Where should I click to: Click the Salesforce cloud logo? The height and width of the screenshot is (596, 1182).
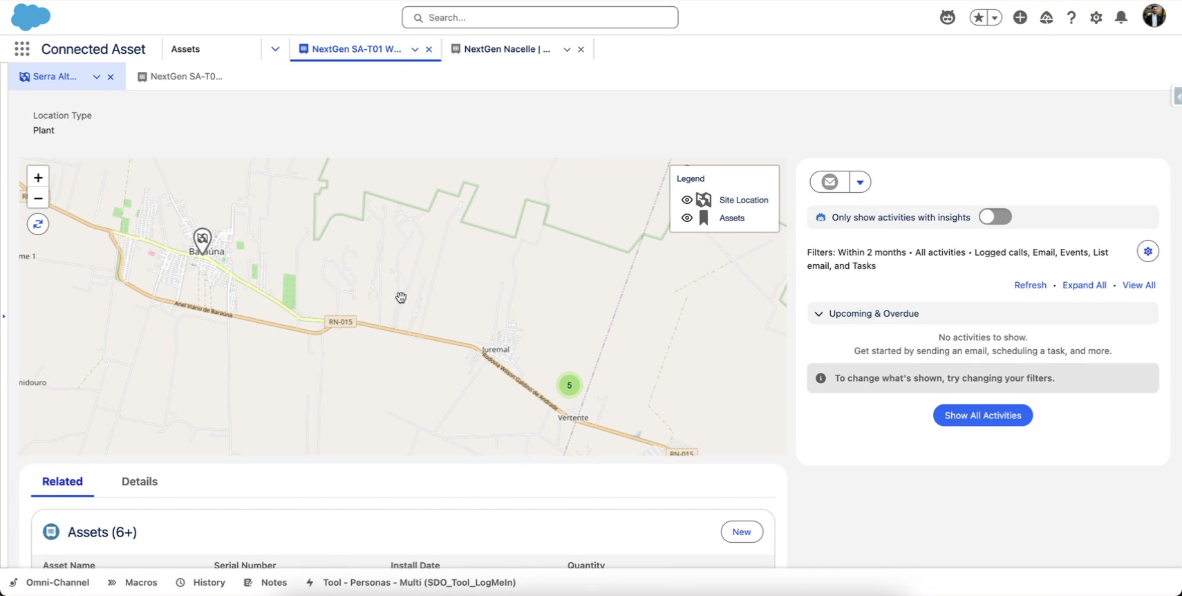tap(31, 17)
